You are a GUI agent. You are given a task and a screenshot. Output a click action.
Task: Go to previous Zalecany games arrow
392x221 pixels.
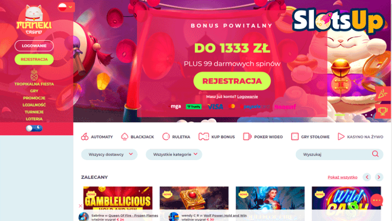tap(367, 177)
